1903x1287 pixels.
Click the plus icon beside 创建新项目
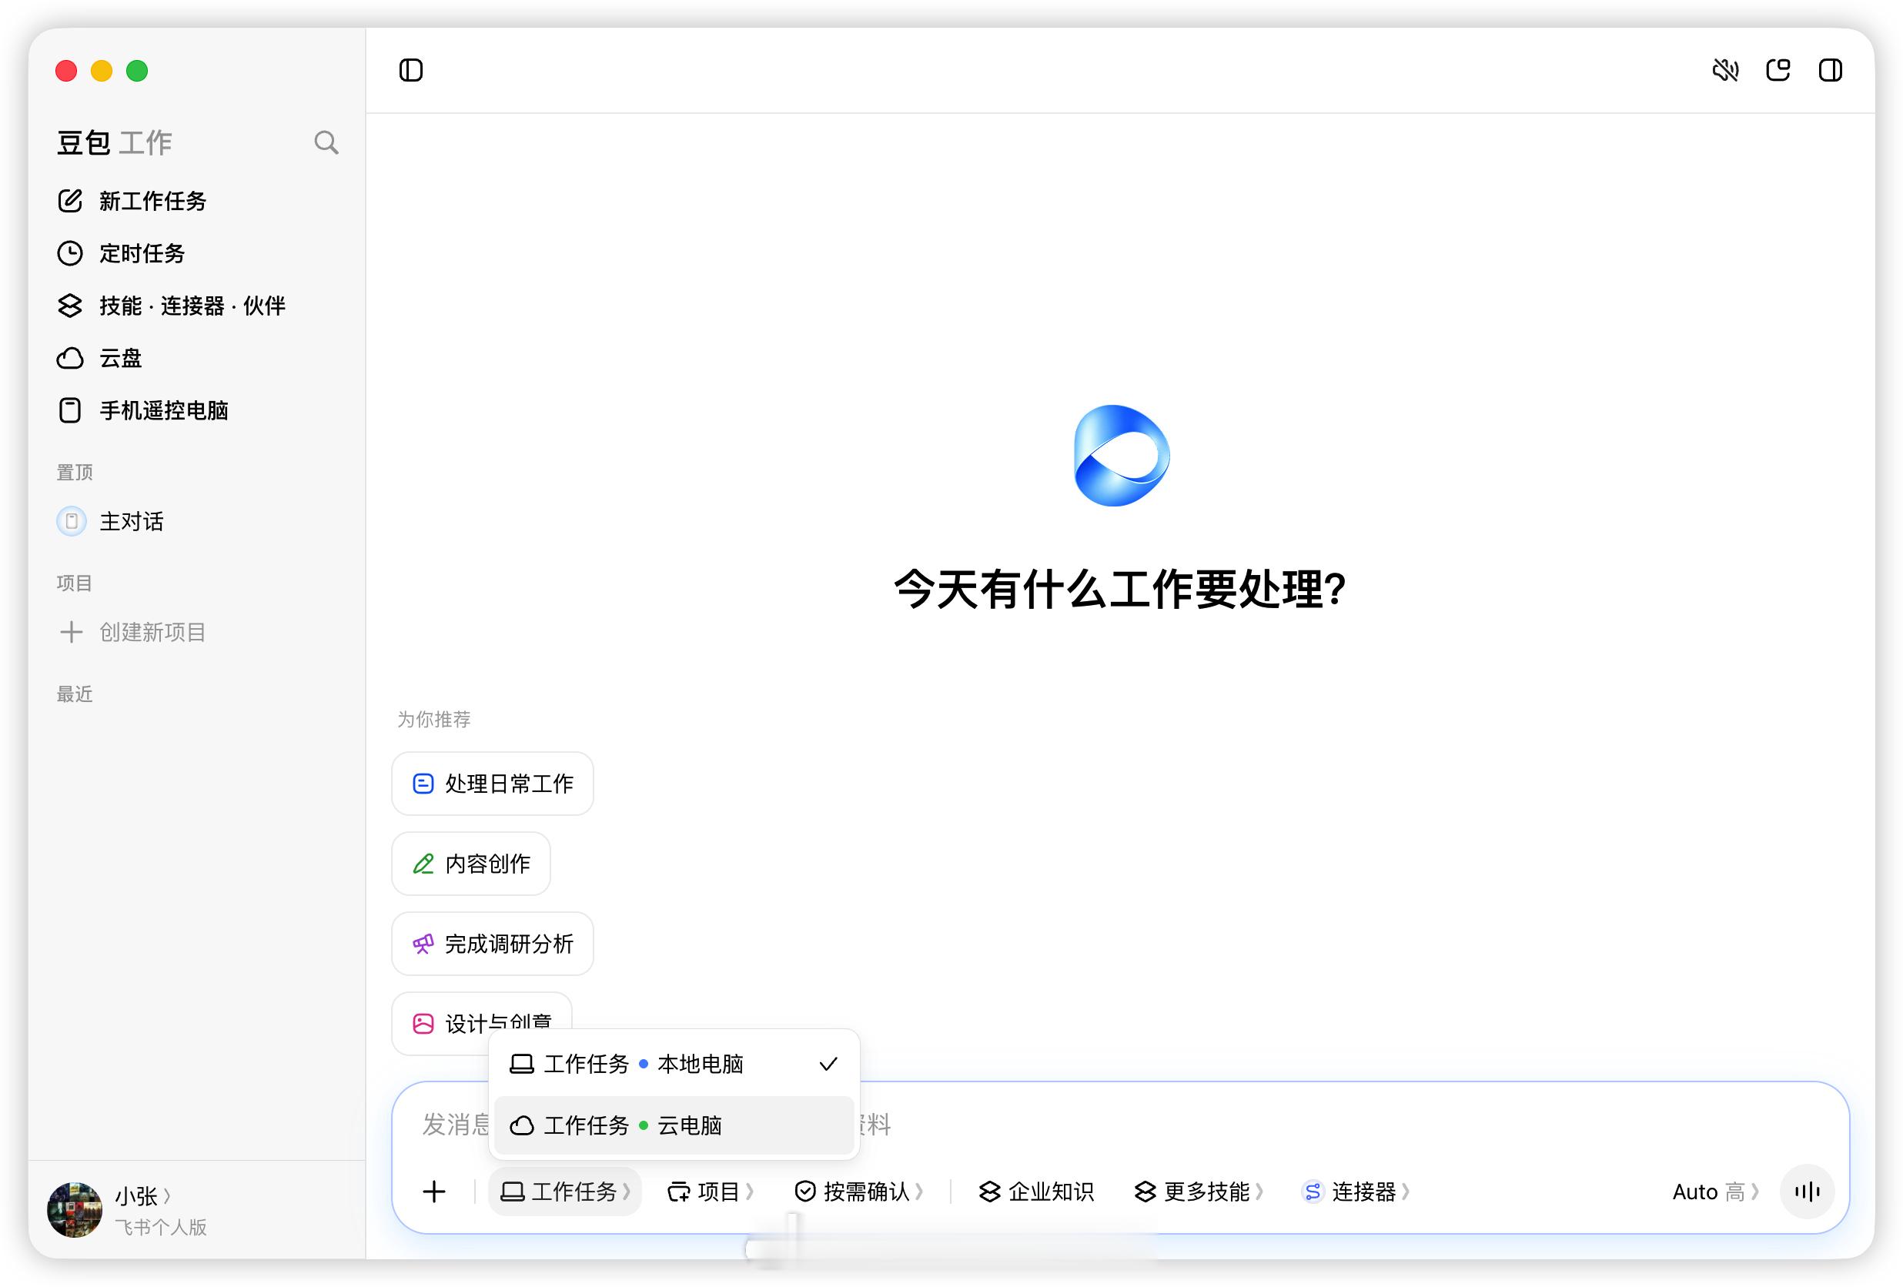coord(72,632)
